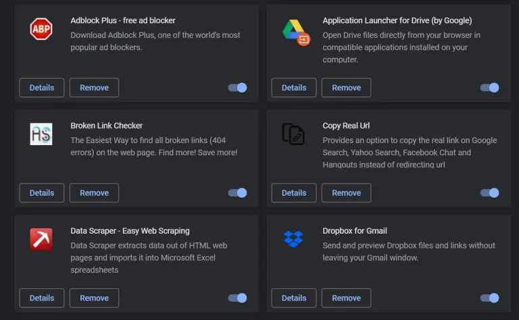This screenshot has width=519, height=320.
Task: Toggle off the Broken Link Checker extension
Action: (237, 192)
